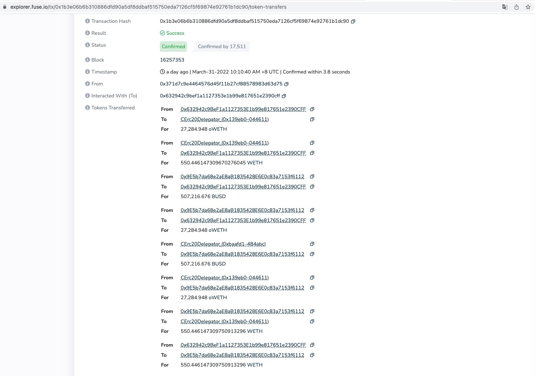Copy the Interacted With contract address
The height and width of the screenshot is (376, 535).
click(284, 96)
